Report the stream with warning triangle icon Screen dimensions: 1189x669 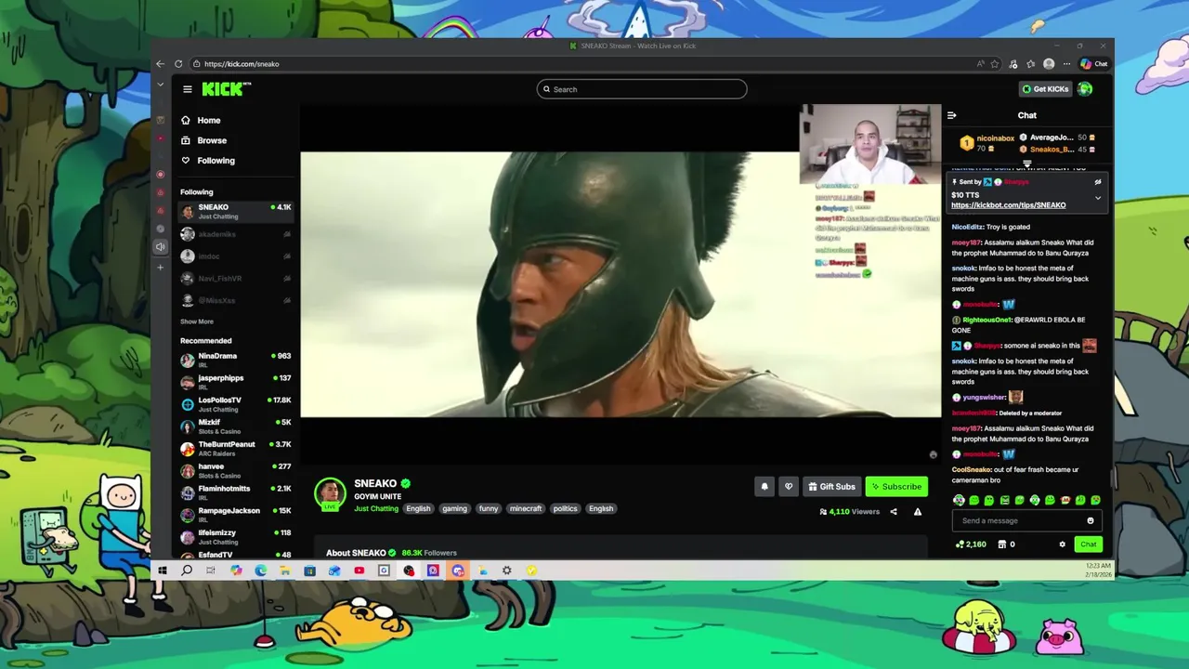click(x=918, y=512)
